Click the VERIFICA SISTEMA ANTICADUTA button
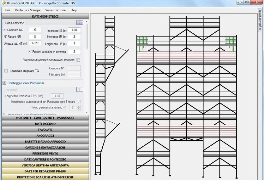This screenshot has height=180, width=264. point(45,166)
